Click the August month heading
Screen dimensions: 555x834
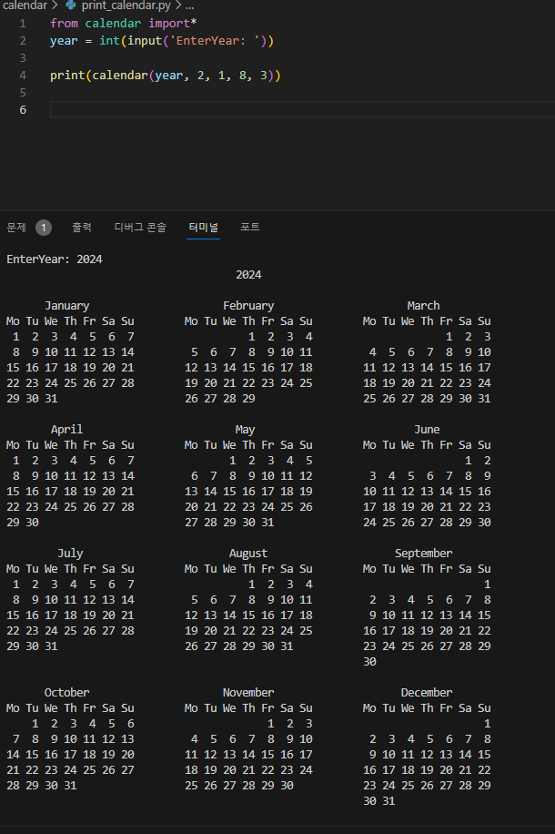point(248,554)
